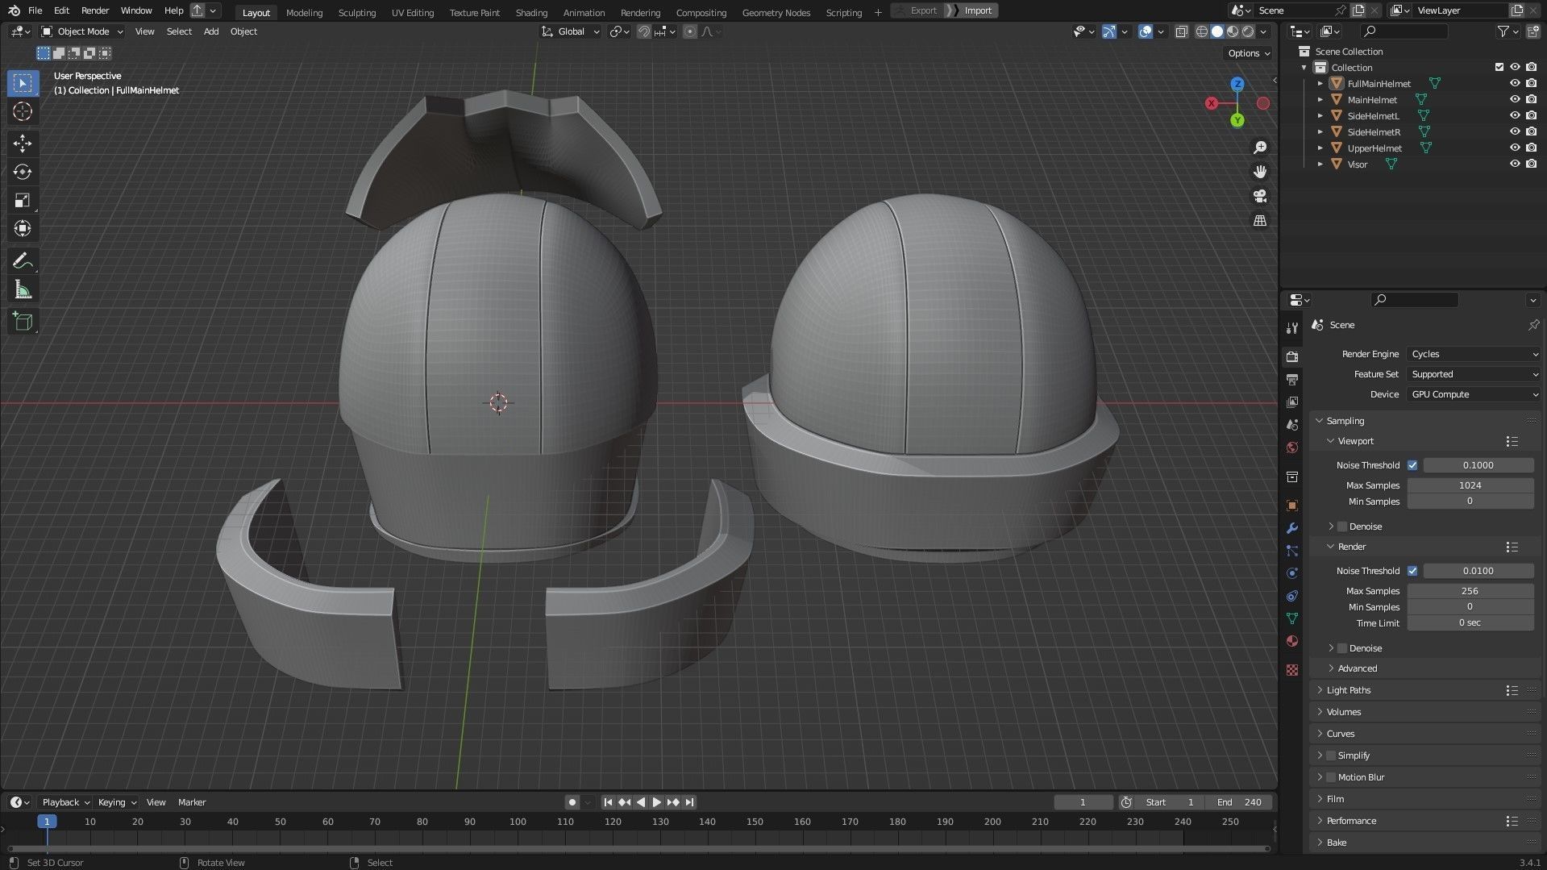Screen dimensions: 1547x870
Task: Open the Physics properties tab
Action: coord(1292,573)
